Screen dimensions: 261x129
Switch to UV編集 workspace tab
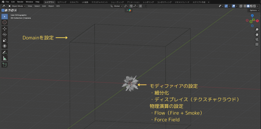[x=86, y=2]
